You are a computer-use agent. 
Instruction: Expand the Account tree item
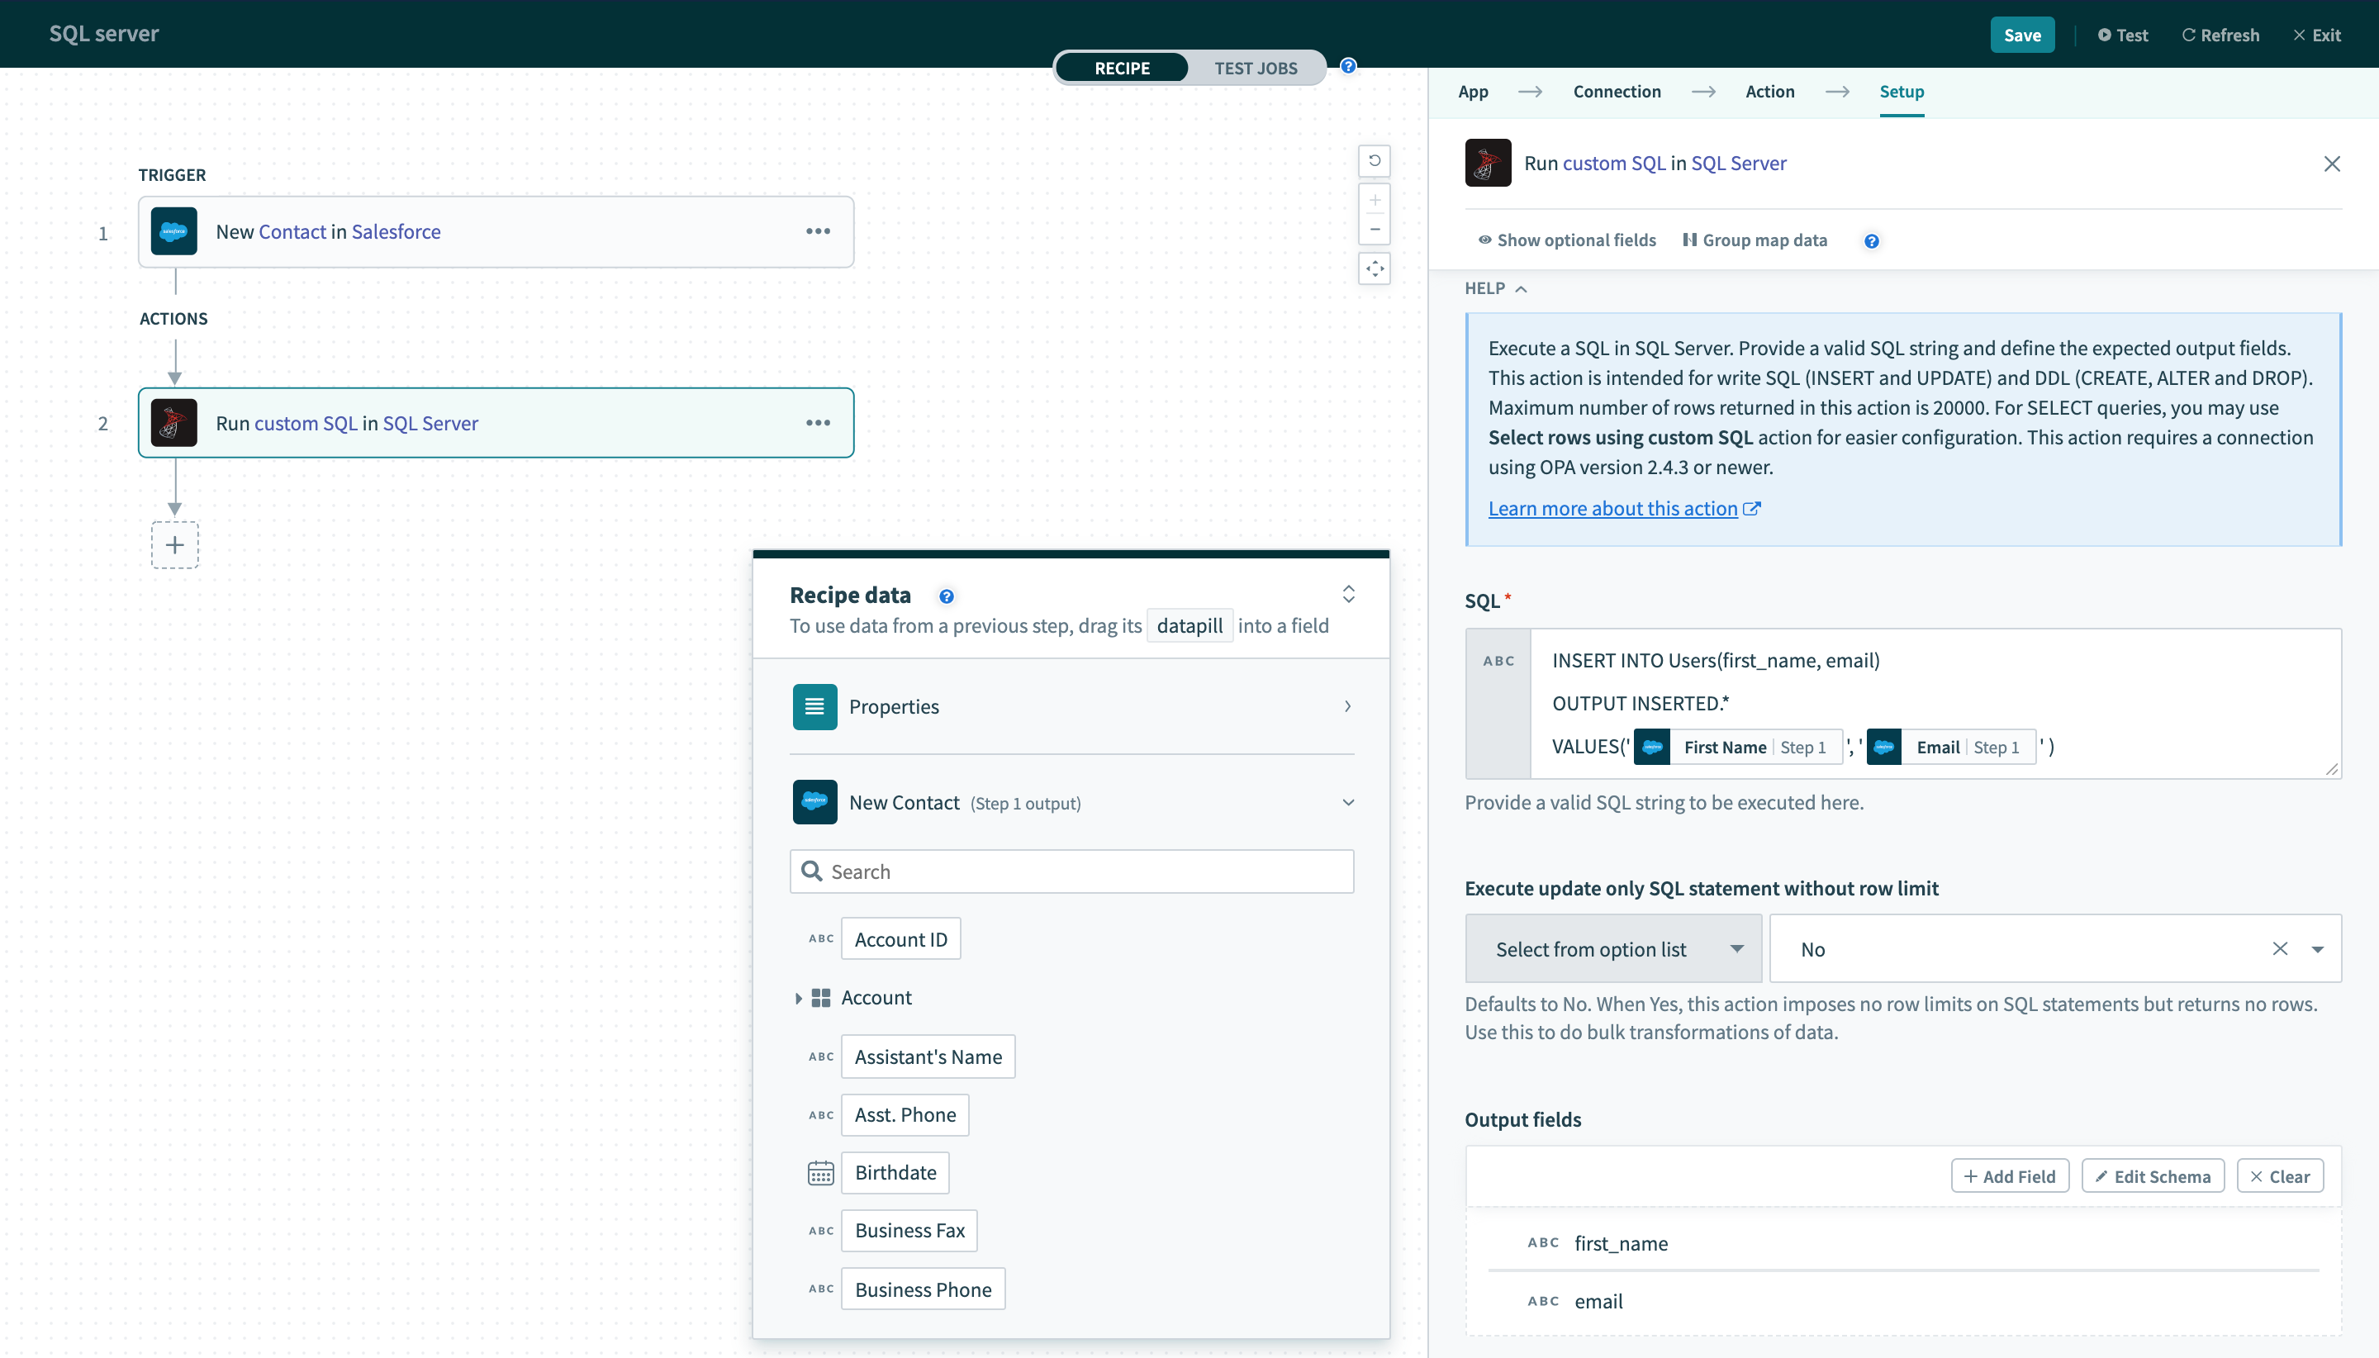point(798,997)
